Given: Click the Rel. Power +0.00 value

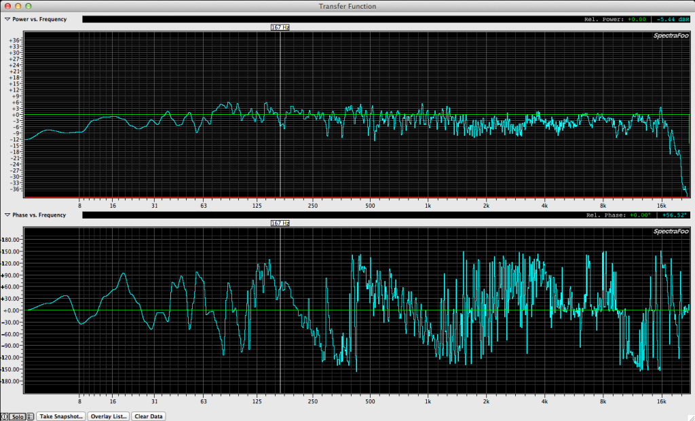Looking at the screenshot, I should point(638,19).
